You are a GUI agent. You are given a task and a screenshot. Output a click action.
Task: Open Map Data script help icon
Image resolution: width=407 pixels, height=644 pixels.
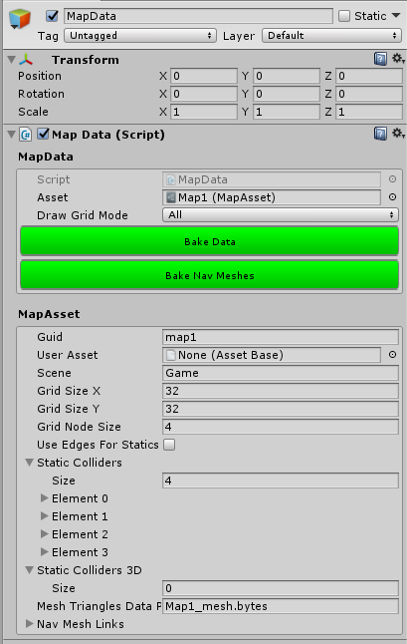tap(380, 134)
